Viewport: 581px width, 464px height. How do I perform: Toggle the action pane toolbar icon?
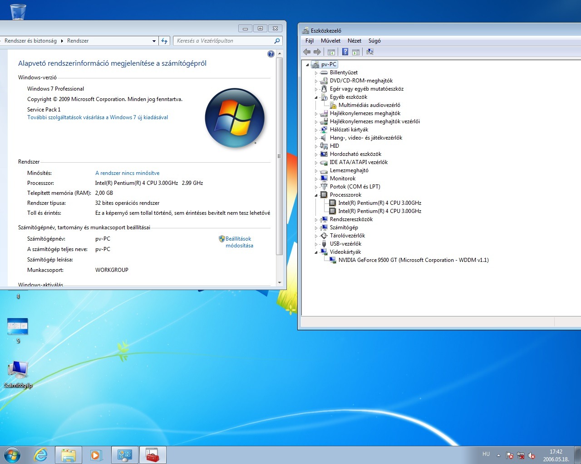click(x=356, y=52)
